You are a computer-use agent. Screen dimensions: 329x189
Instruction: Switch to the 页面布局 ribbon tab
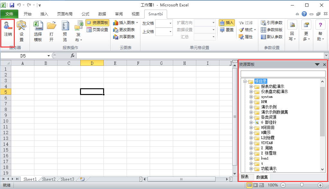(x=65, y=14)
